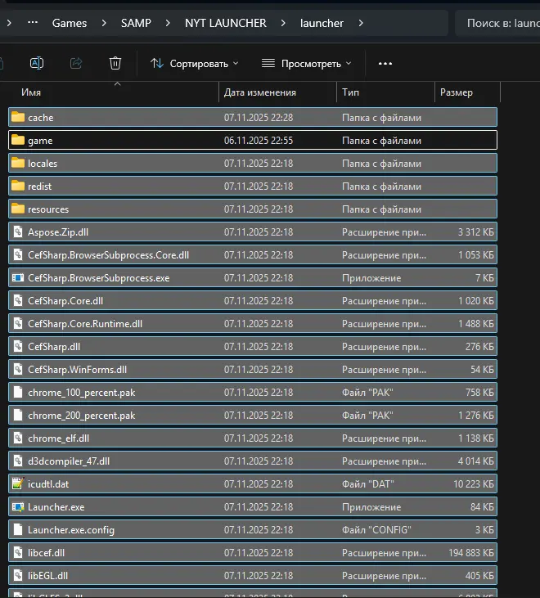
Task: Open the Сортировать dropdown
Action: (195, 63)
